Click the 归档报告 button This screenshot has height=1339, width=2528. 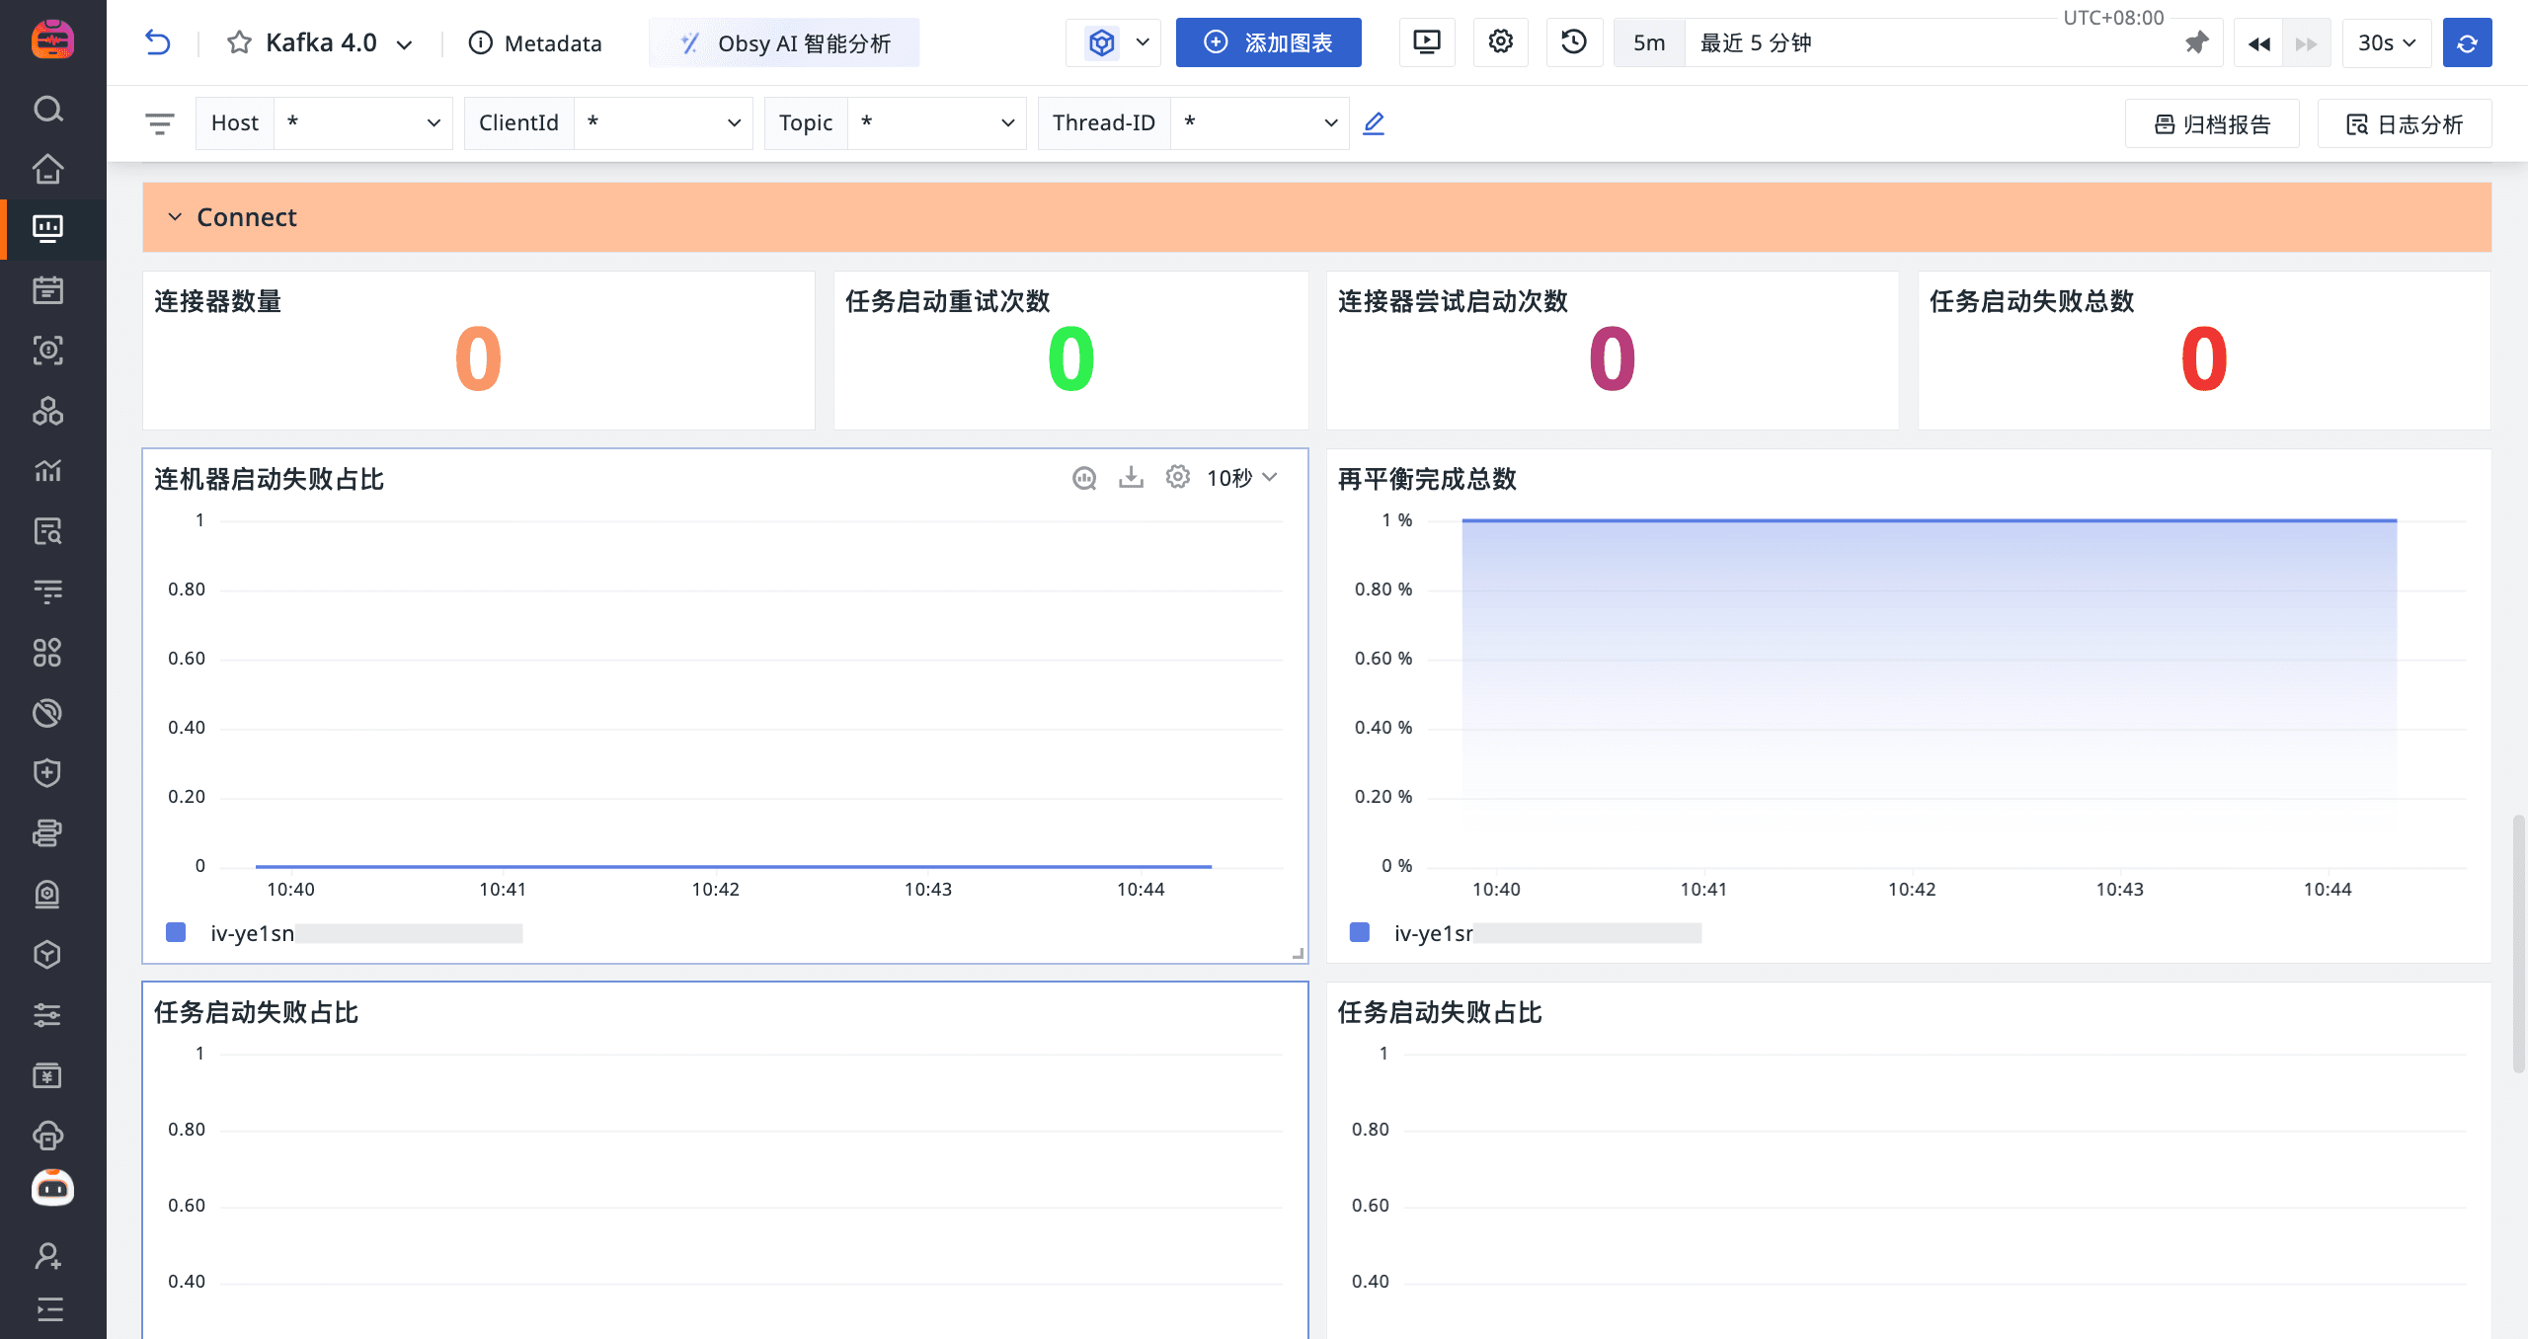point(2212,124)
